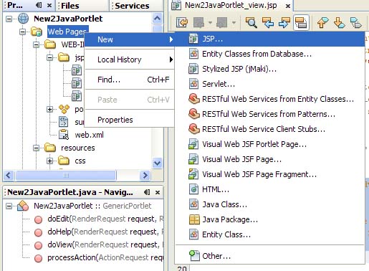
Task: Expand the portlet node under WEB-INF
Action: click(x=49, y=109)
